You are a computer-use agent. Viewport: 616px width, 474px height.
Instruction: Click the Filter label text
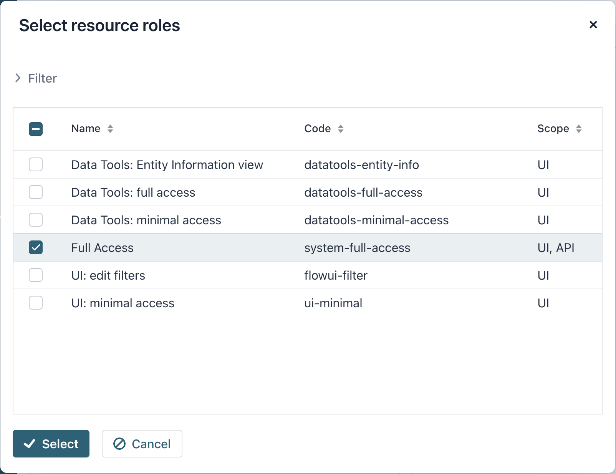coord(43,78)
